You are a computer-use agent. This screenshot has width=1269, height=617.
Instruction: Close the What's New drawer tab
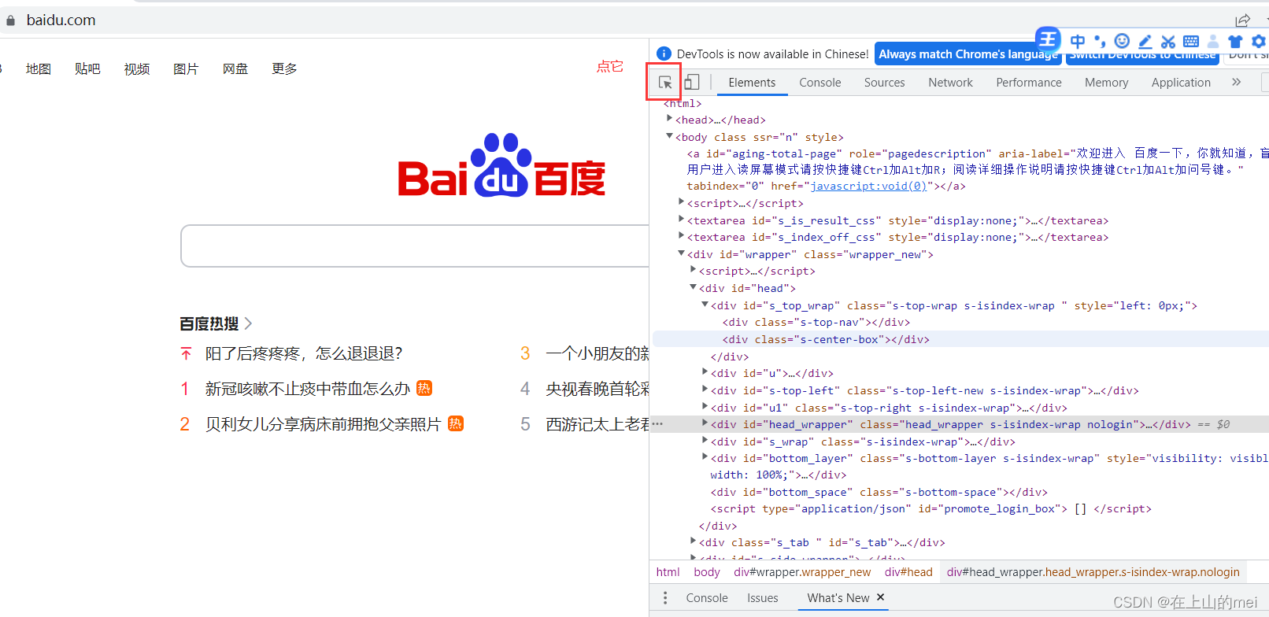coord(881,597)
